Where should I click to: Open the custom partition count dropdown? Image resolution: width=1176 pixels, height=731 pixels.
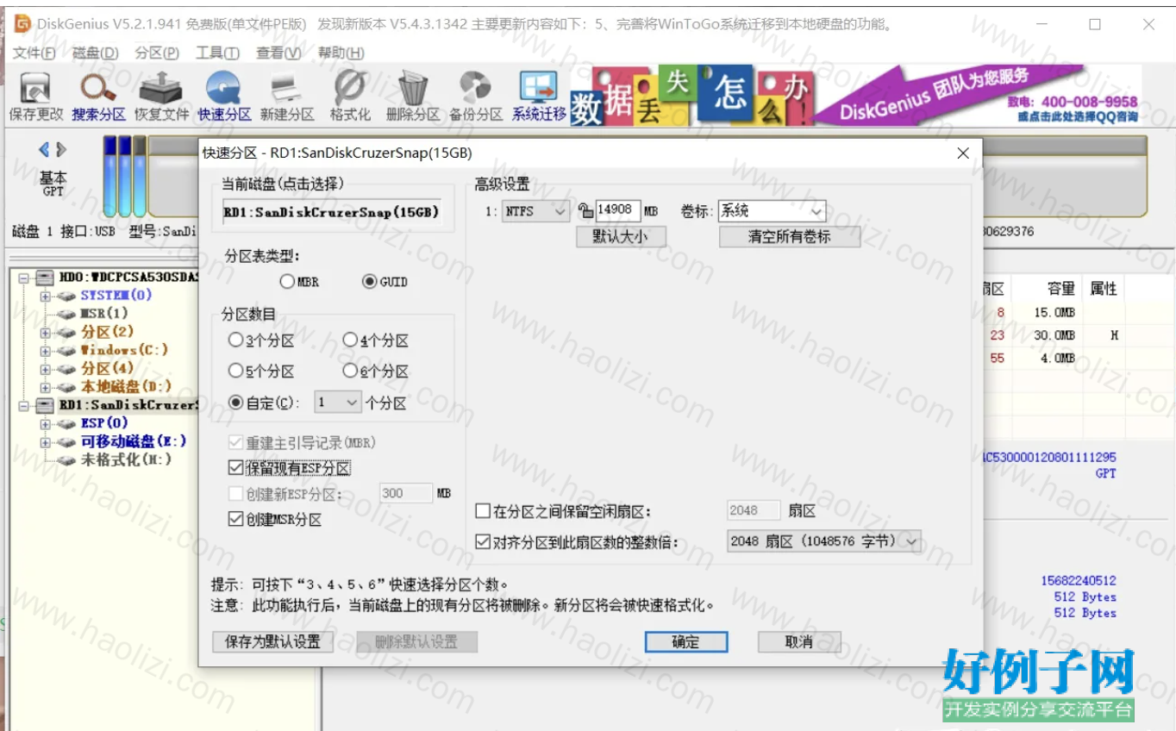point(338,403)
